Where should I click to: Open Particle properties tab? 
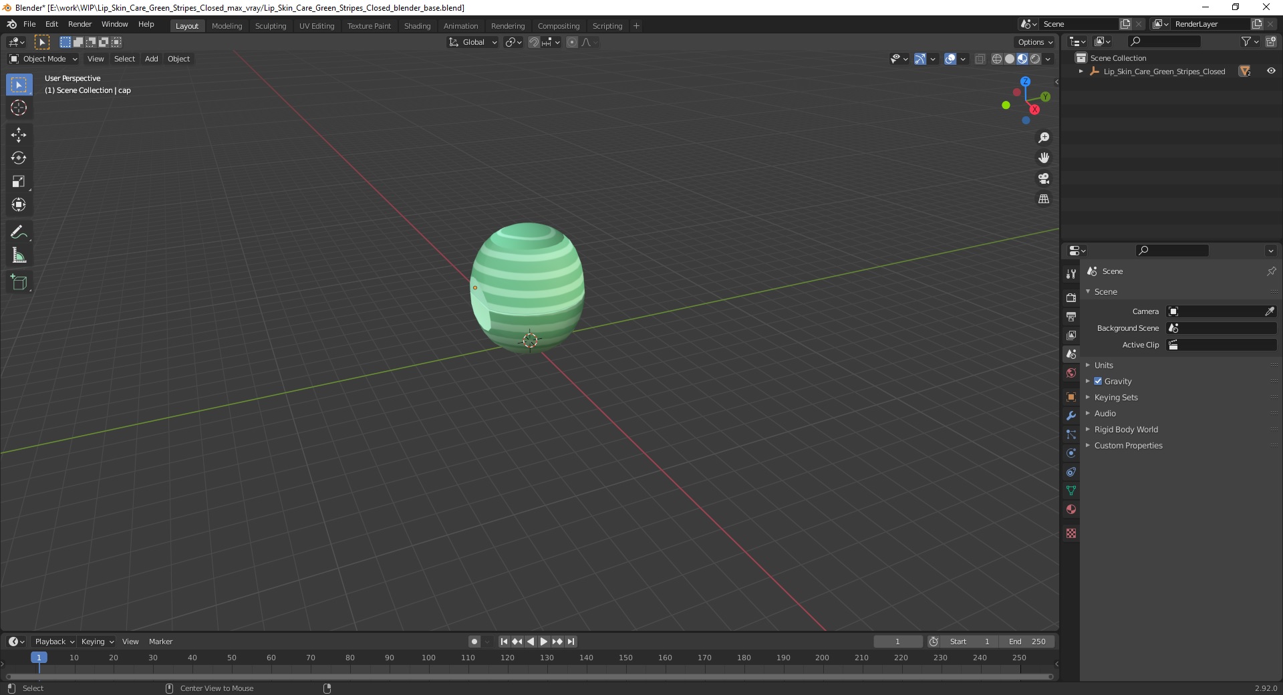(1071, 434)
